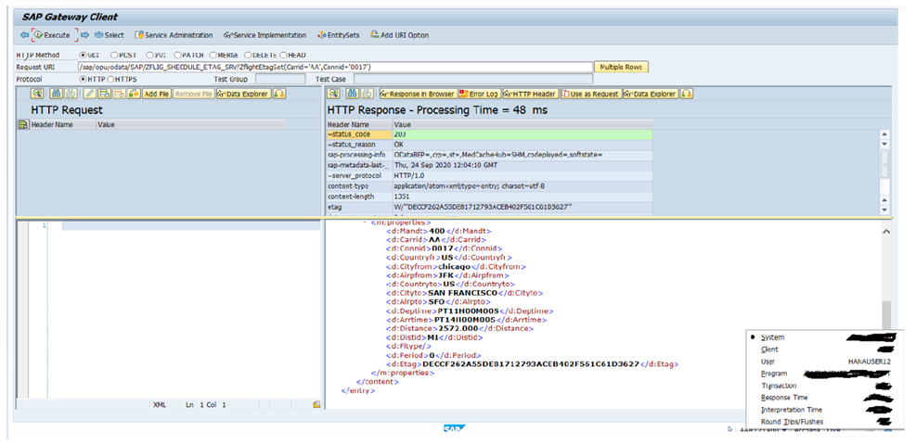Click bottom scroll-down arrow of response header table

[x=884, y=210]
